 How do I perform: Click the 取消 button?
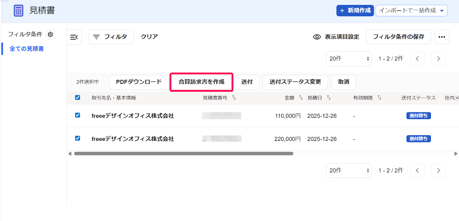[344, 82]
